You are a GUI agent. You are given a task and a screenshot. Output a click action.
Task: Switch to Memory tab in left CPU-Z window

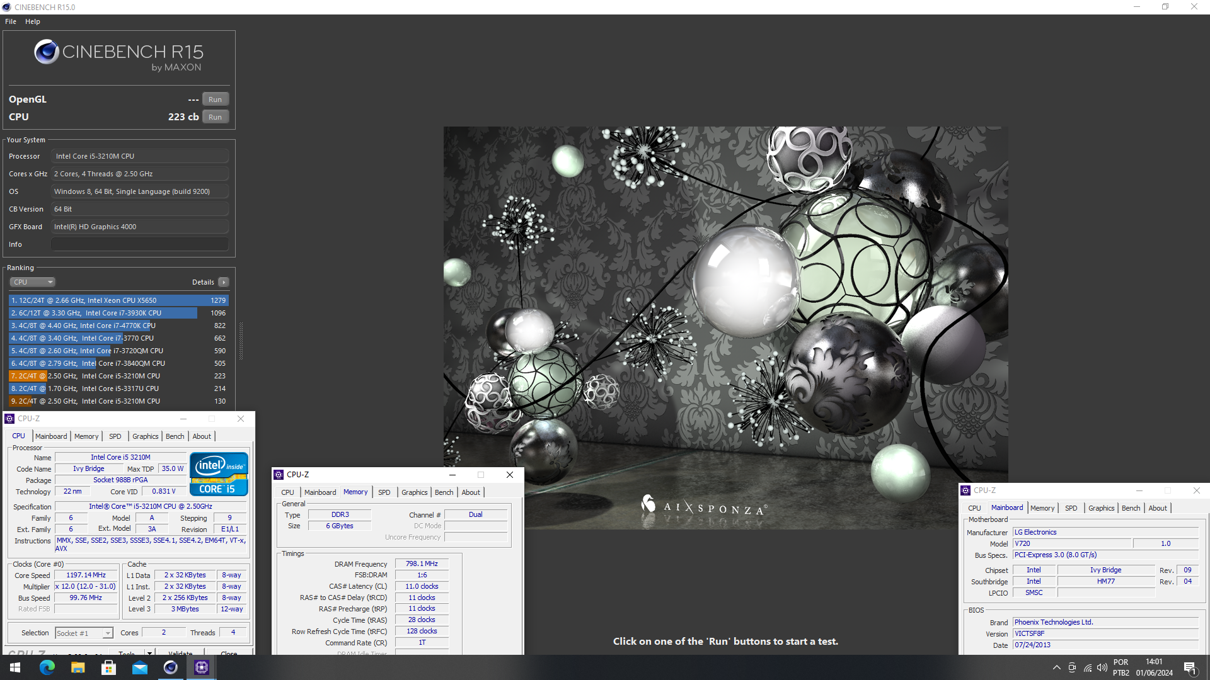(x=86, y=436)
